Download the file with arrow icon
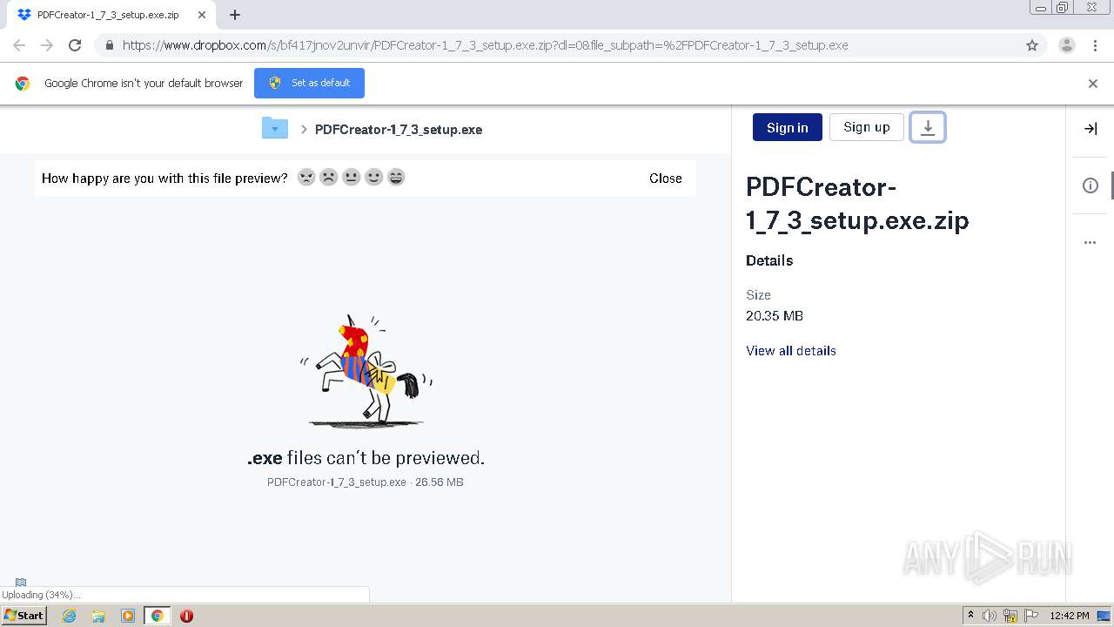The height and width of the screenshot is (627, 1114). pyautogui.click(x=928, y=127)
